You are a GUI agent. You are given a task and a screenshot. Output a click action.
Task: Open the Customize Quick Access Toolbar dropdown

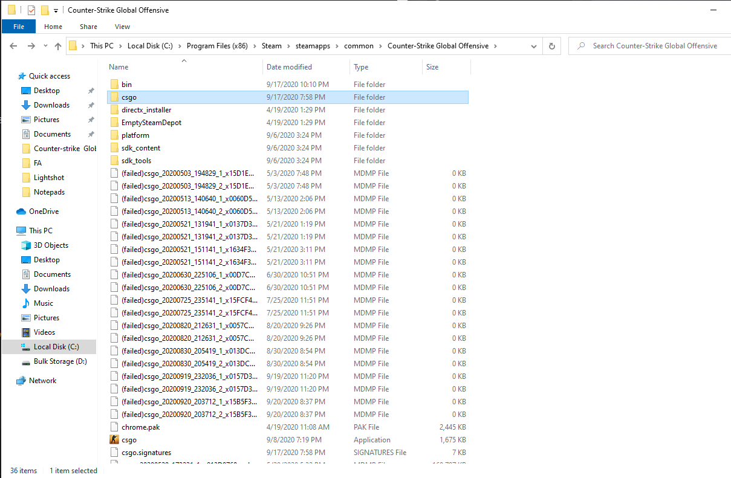click(56, 11)
